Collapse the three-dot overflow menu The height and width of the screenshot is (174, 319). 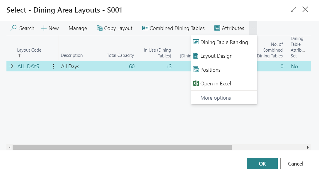(x=253, y=28)
